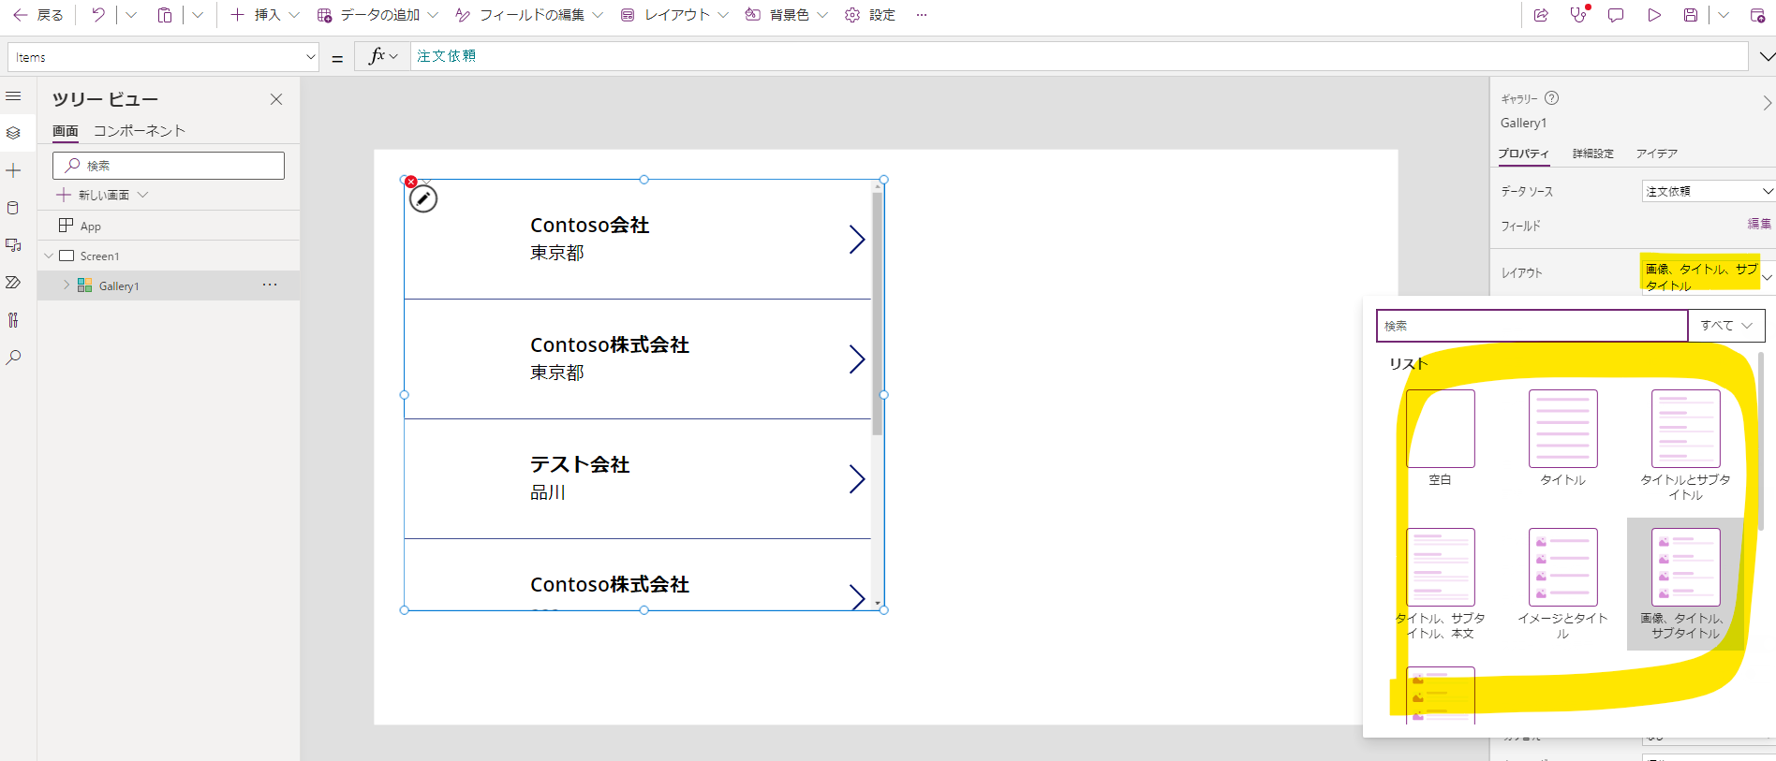Open the レイアウト toolbar menu

click(x=674, y=15)
